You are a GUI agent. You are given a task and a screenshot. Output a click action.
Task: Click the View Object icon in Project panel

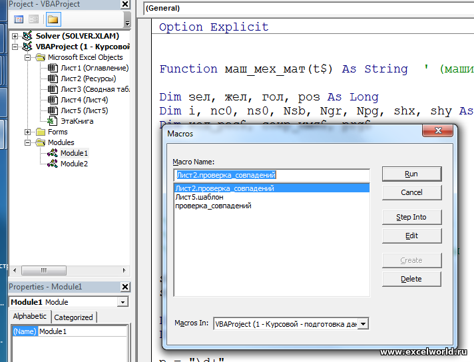[34, 19]
